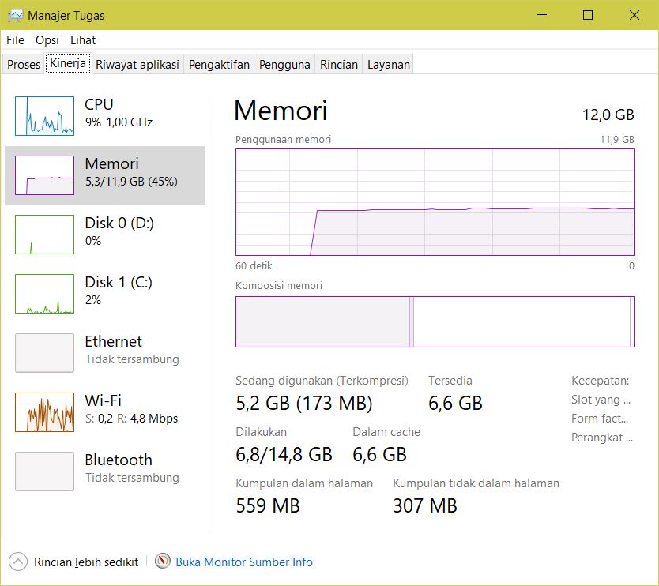The image size is (659, 586).
Task: Select the Bluetooth graph thumbnail
Action: pos(44,471)
